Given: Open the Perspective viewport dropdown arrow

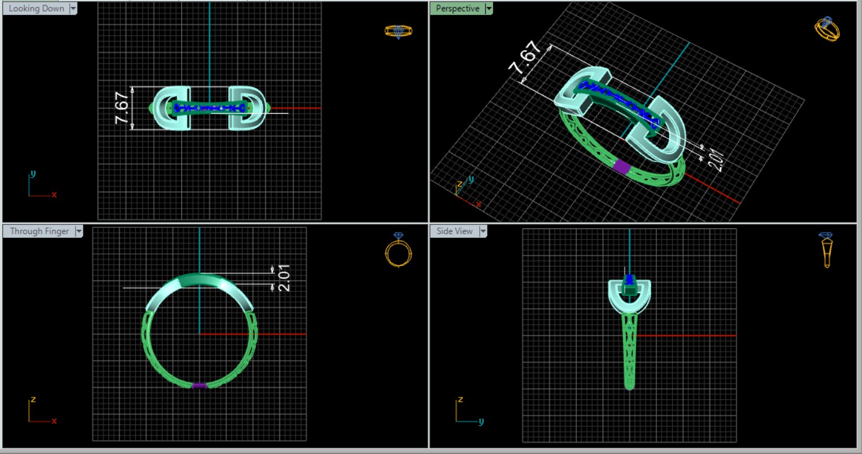Looking at the screenshot, I should tap(489, 9).
